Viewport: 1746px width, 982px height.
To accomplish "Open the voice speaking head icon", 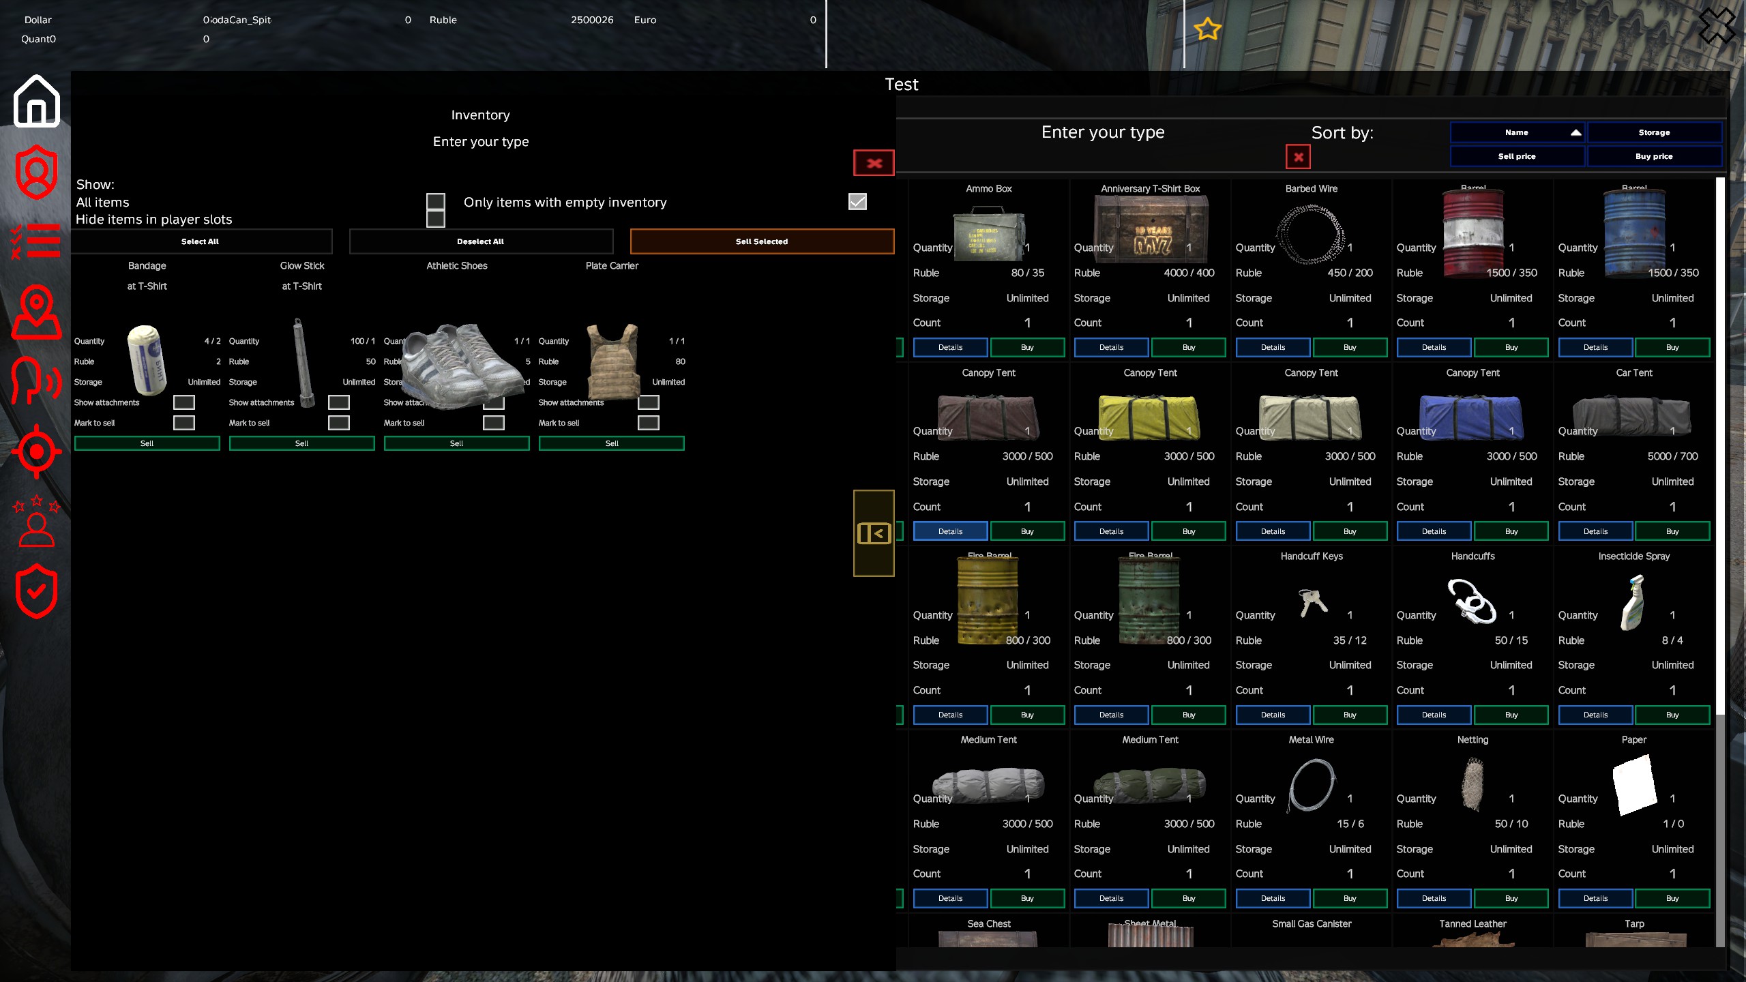I will coord(37,381).
